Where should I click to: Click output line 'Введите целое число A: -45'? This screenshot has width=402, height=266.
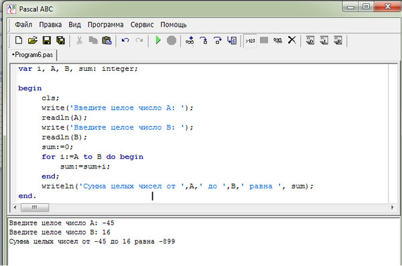tap(62, 223)
